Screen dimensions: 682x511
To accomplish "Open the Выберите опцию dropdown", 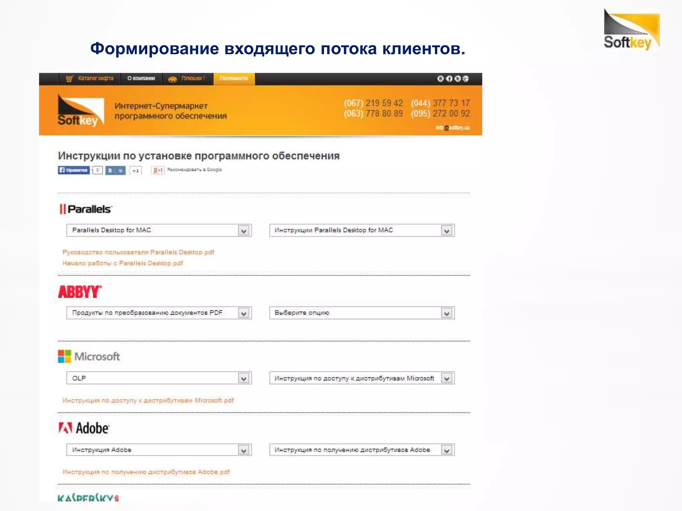I will coord(362,313).
